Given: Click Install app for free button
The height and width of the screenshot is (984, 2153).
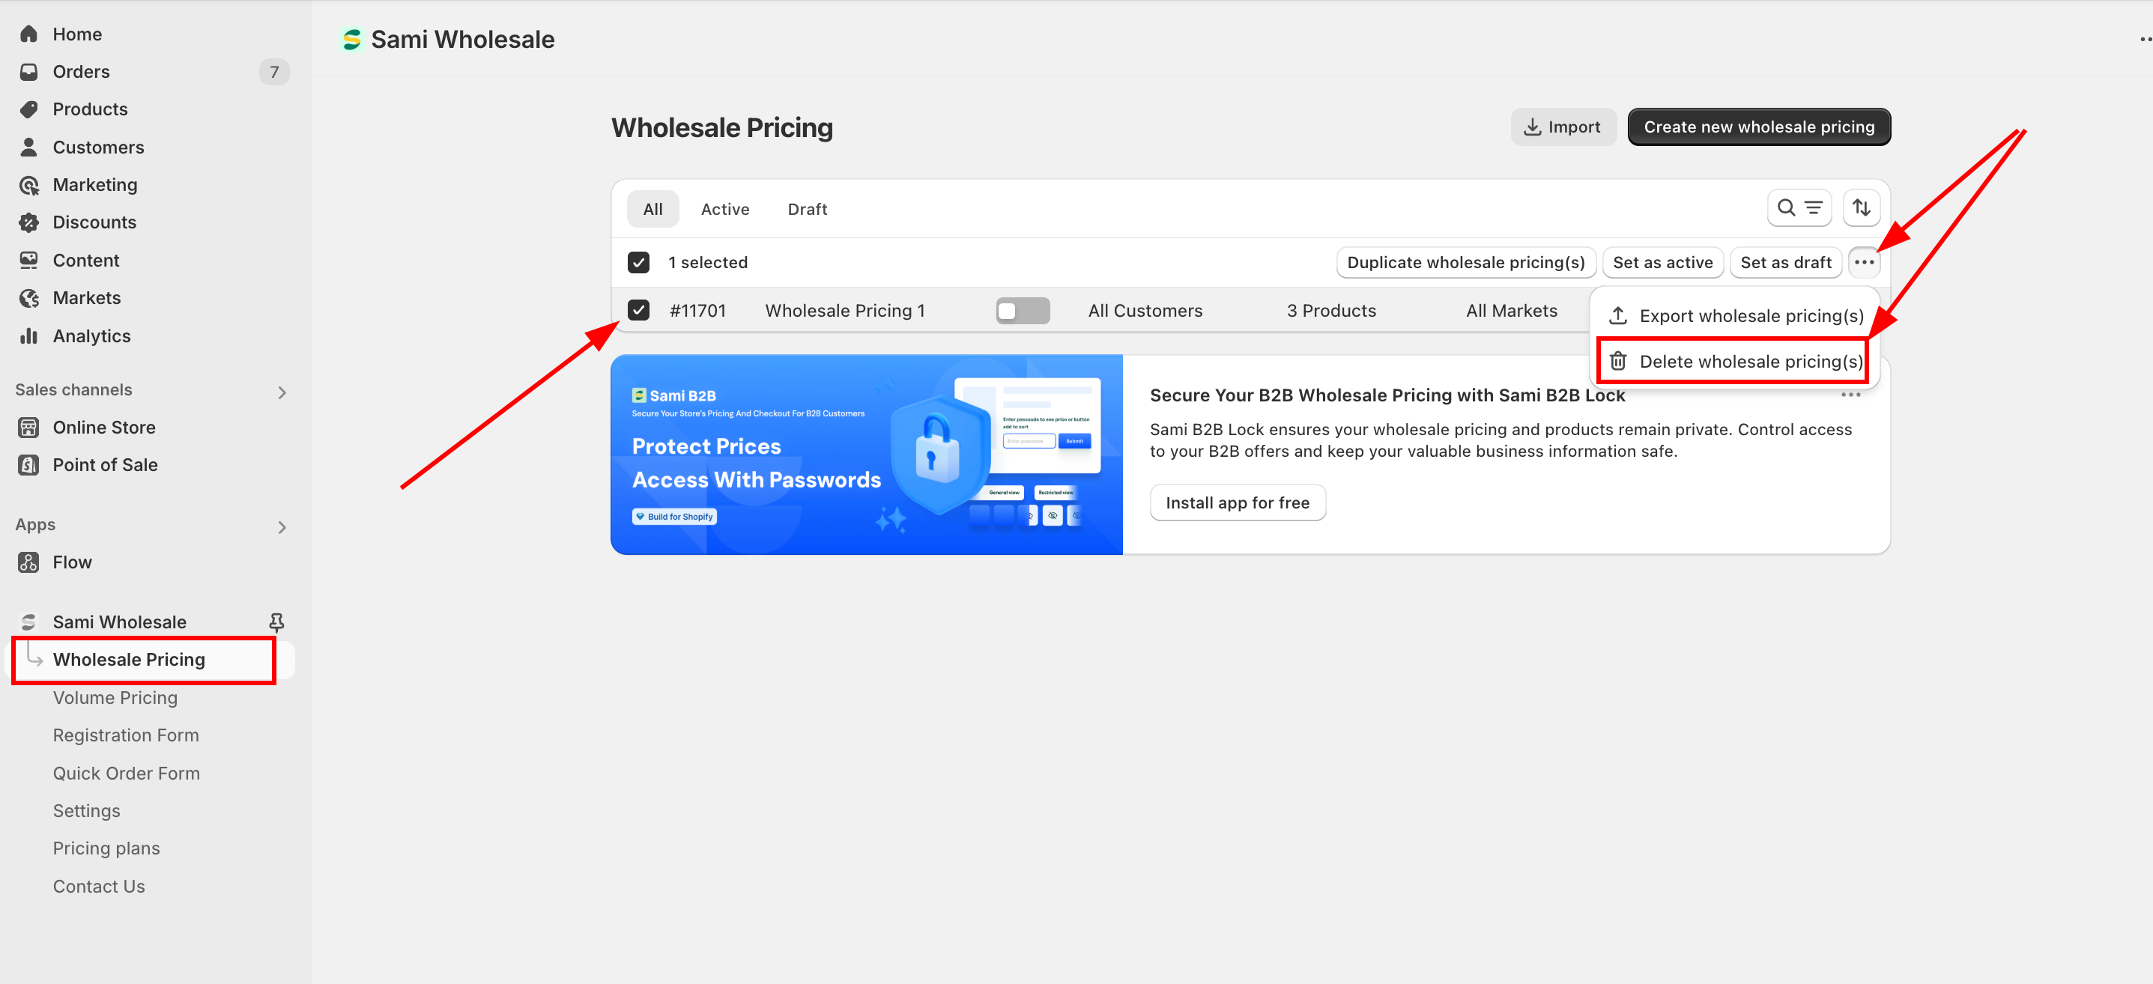Looking at the screenshot, I should pos(1237,503).
